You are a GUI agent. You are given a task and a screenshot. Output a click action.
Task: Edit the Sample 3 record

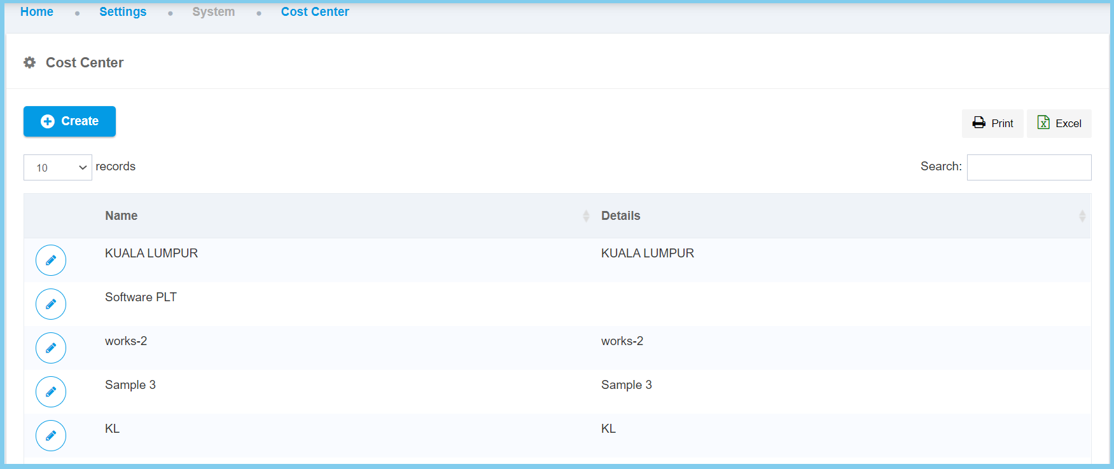[x=51, y=391]
